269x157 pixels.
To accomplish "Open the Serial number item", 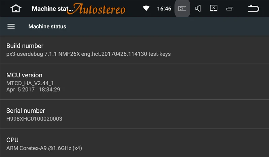I will (x=26, y=110).
